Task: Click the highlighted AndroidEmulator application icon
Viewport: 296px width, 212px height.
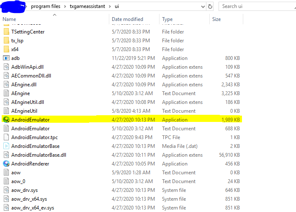Action: pyautogui.click(x=6, y=119)
